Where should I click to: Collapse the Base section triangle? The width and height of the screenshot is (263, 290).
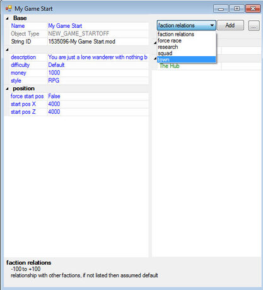7,18
